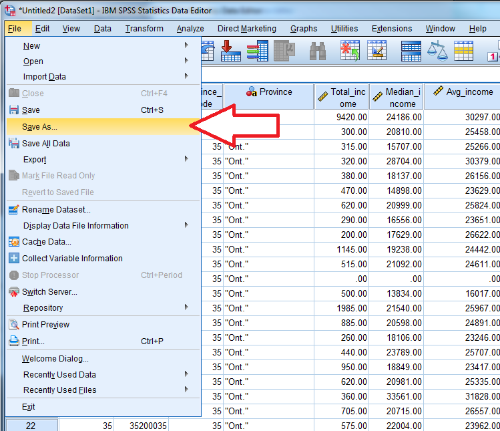Expand the Export submenu
This screenshot has width=500, height=431.
pos(103,159)
